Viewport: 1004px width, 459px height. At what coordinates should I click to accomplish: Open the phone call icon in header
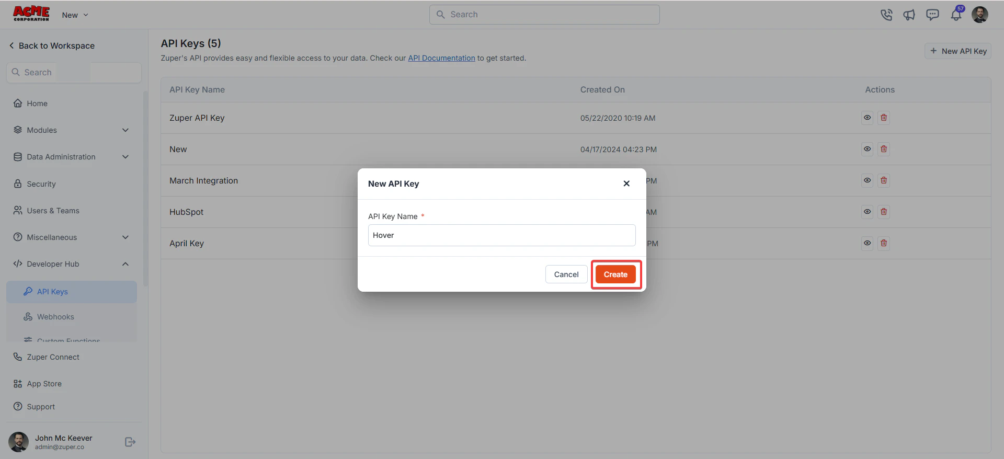click(x=886, y=15)
